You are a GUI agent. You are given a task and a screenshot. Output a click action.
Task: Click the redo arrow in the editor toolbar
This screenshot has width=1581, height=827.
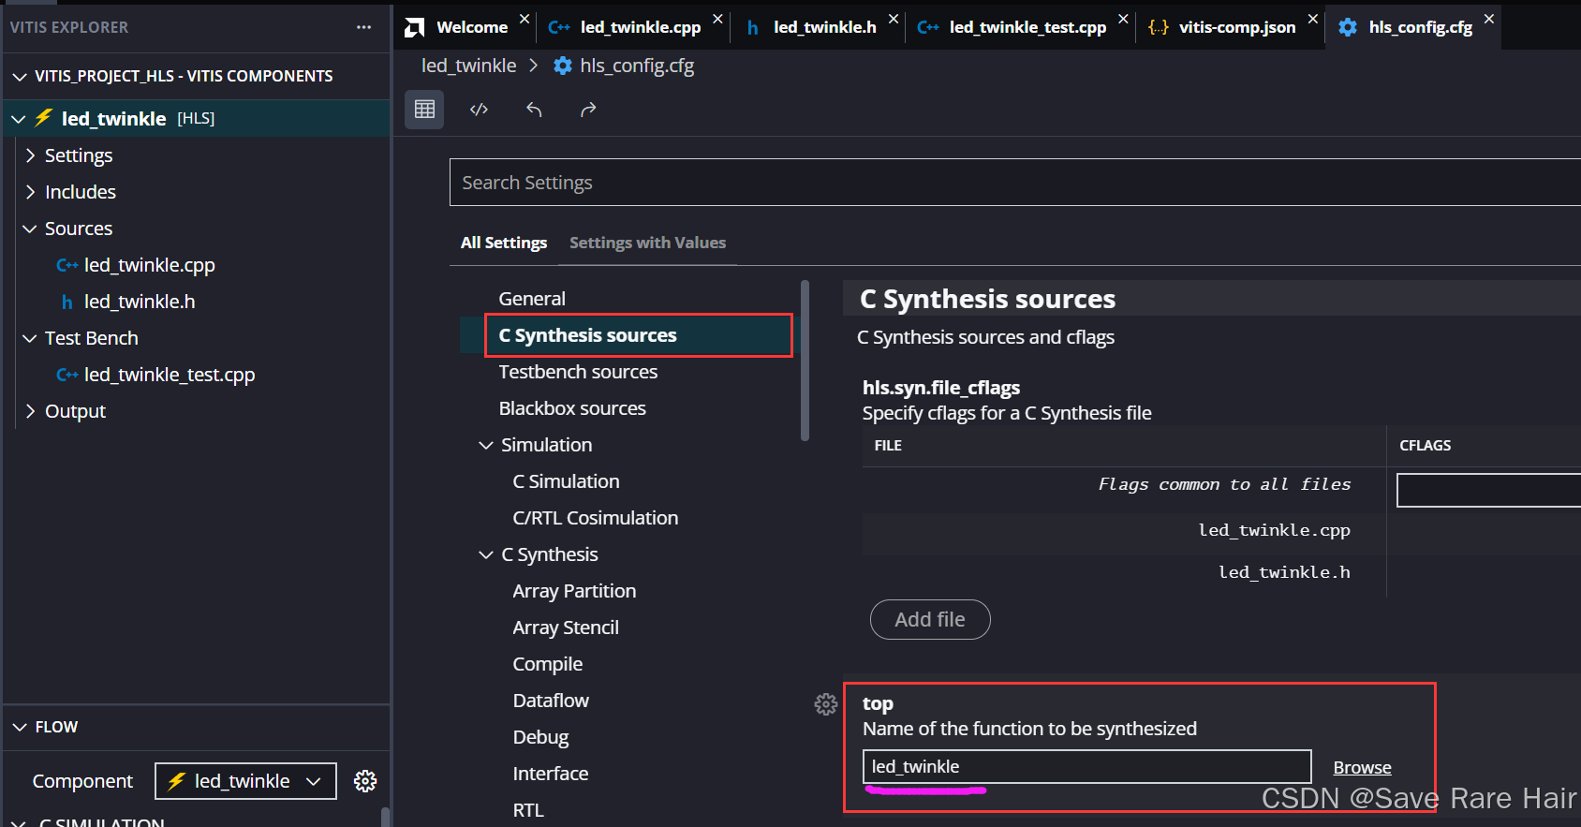click(588, 110)
